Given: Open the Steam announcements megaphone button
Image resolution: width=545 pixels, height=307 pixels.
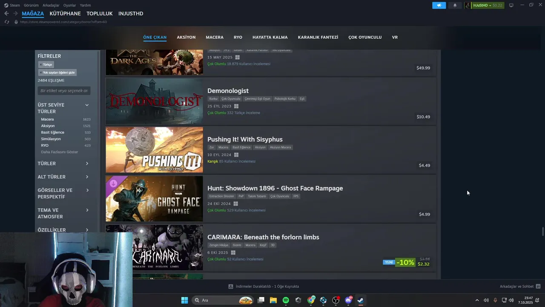Looking at the screenshot, I should click(x=439, y=5).
